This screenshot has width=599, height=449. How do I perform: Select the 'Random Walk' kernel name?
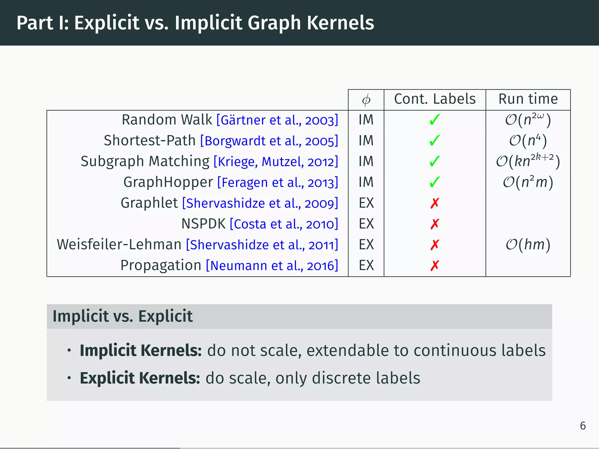click(167, 120)
